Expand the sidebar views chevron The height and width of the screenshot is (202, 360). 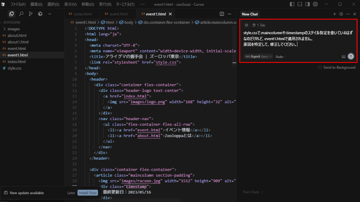click(x=50, y=14)
